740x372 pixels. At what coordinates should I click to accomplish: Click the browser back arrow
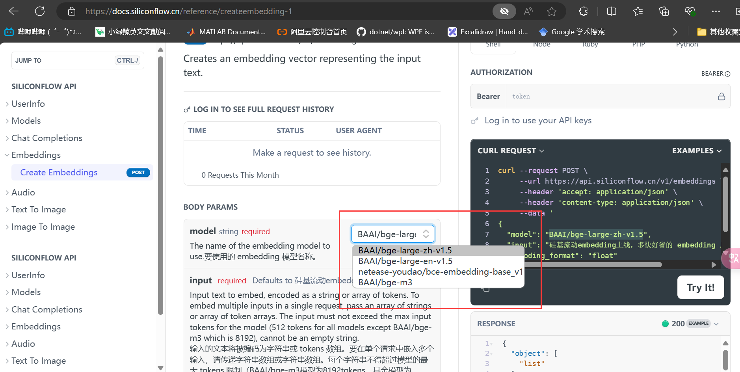(x=14, y=11)
